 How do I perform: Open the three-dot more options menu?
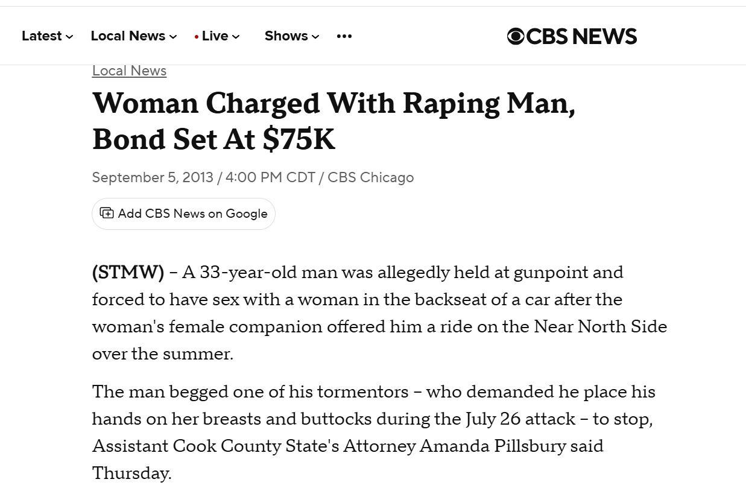click(x=344, y=36)
